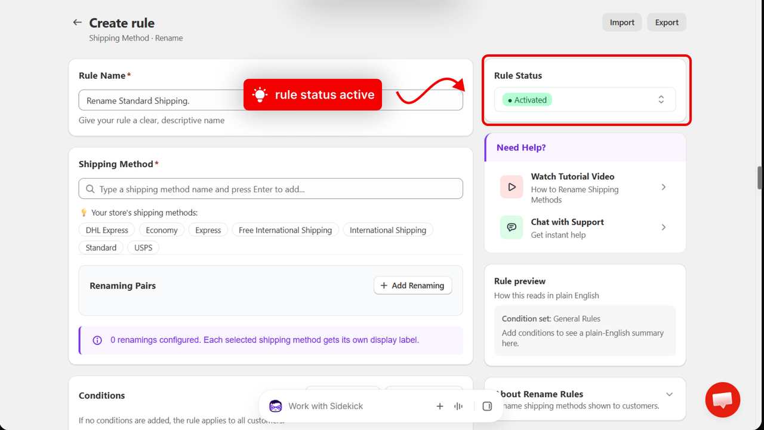Select the Express shipping method chip
The width and height of the screenshot is (764, 430).
[208, 230]
